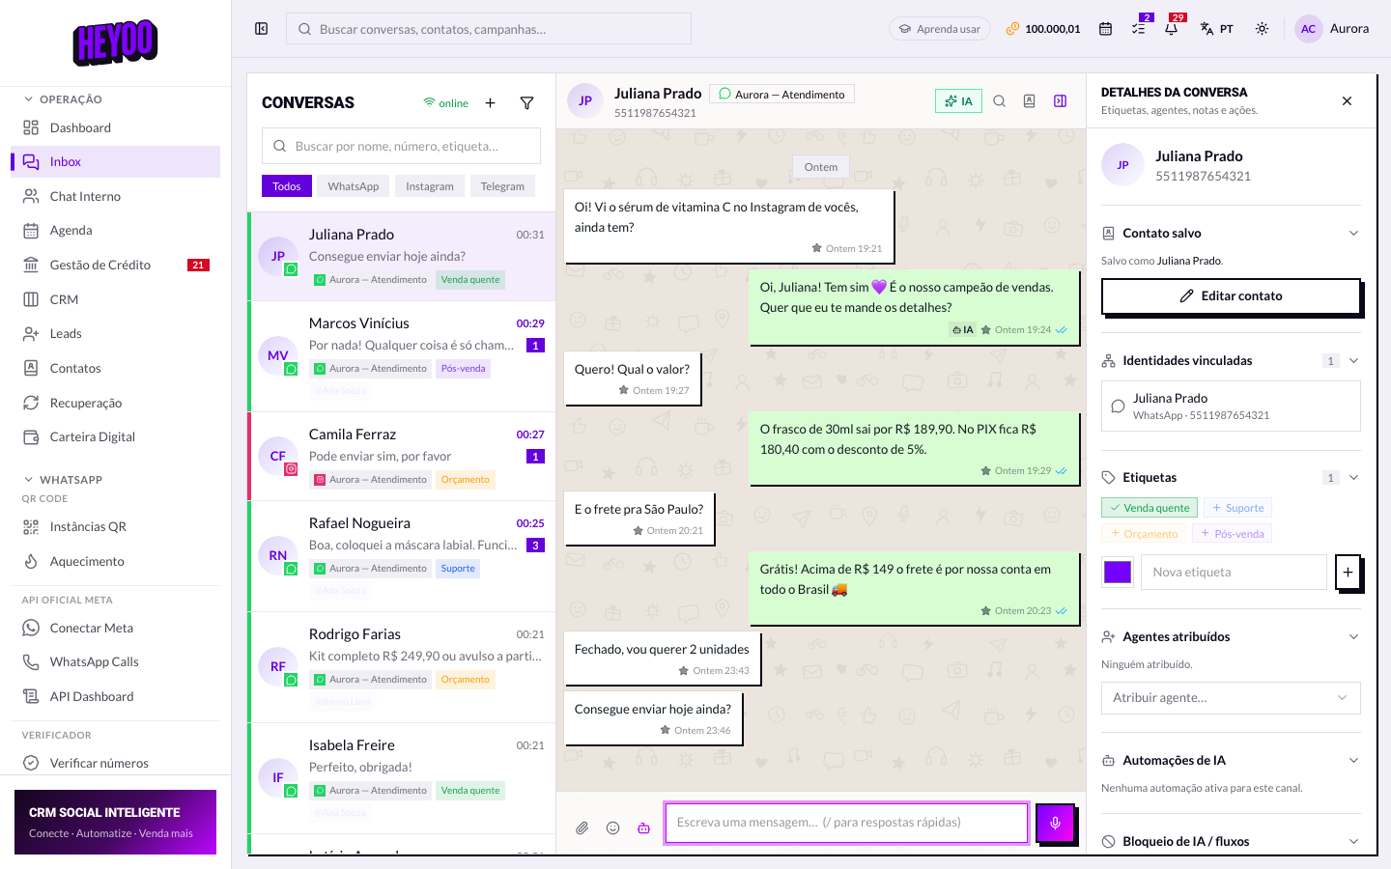Add new tag with the plus button
Screen dimensions: 1391x869
point(1348,572)
